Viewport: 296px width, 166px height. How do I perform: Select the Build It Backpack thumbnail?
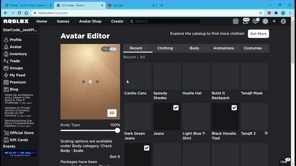225,76
